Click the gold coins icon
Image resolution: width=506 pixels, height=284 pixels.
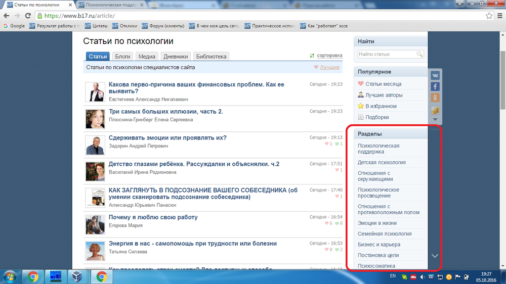coord(435,111)
